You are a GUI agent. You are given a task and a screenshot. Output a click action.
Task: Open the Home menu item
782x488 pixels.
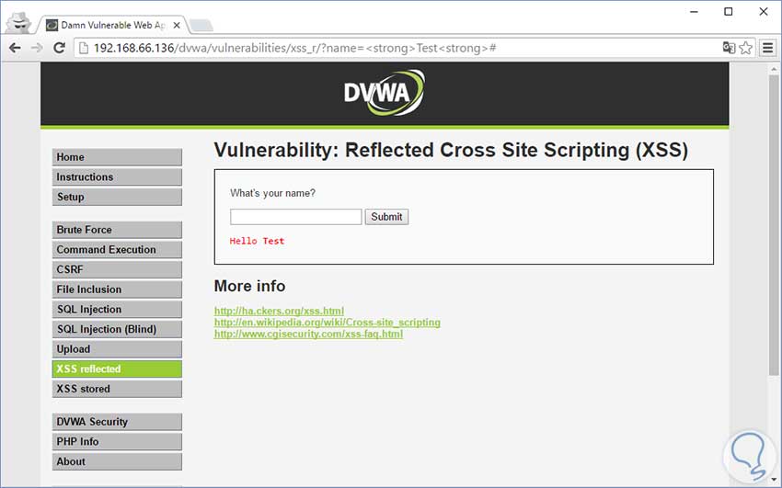(x=117, y=157)
